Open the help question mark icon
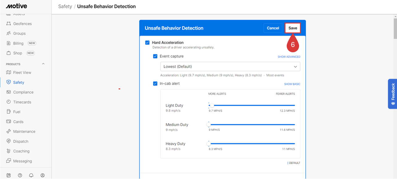Screen dimensions: 397x179 click(20, 175)
